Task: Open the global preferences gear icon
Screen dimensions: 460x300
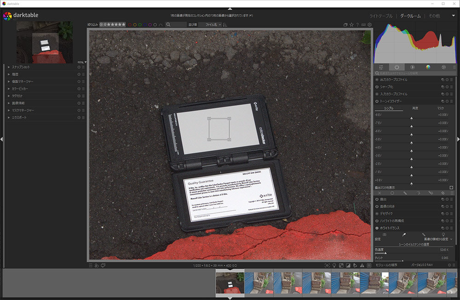Action: (x=370, y=25)
